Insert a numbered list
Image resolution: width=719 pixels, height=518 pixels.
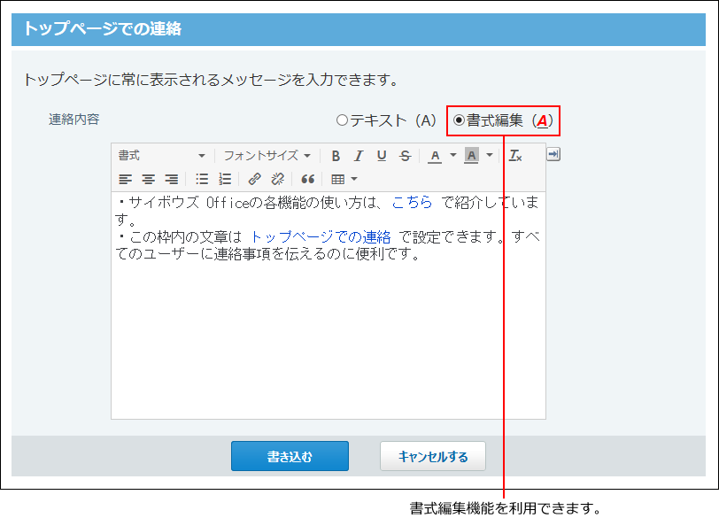click(225, 179)
